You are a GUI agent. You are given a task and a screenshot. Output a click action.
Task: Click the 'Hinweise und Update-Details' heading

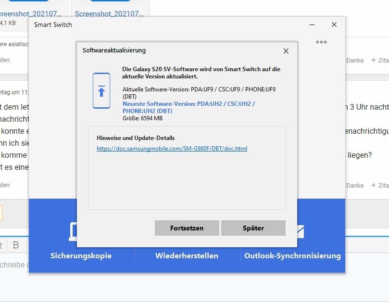coord(136,138)
